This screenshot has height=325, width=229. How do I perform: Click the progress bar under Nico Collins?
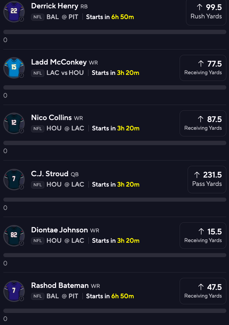pos(115,143)
